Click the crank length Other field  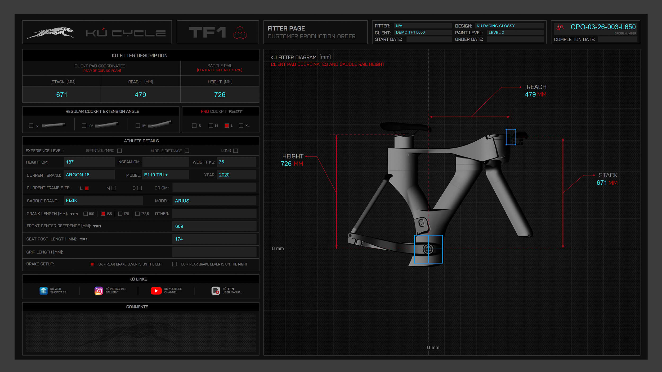pos(214,214)
